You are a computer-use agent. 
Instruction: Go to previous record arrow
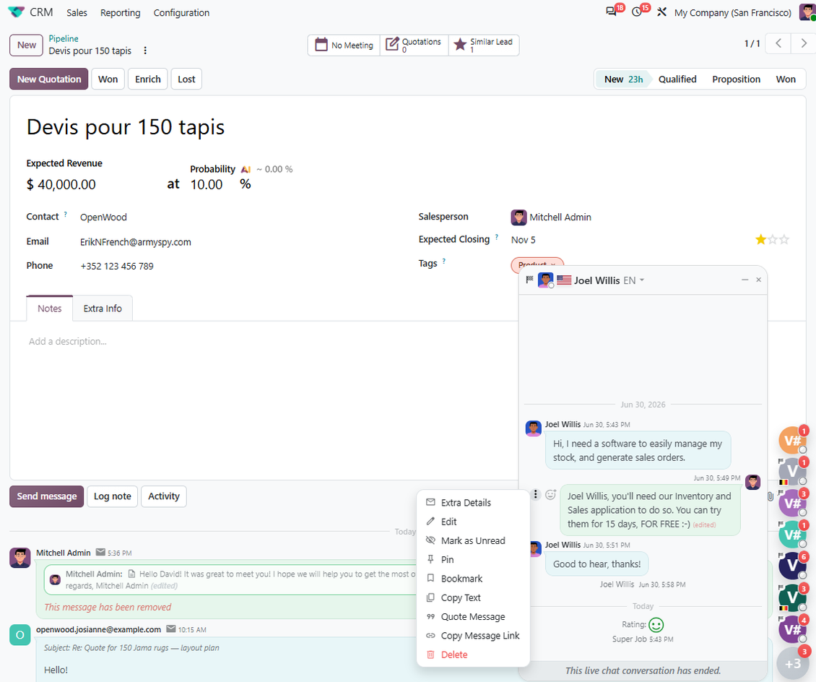tap(778, 44)
